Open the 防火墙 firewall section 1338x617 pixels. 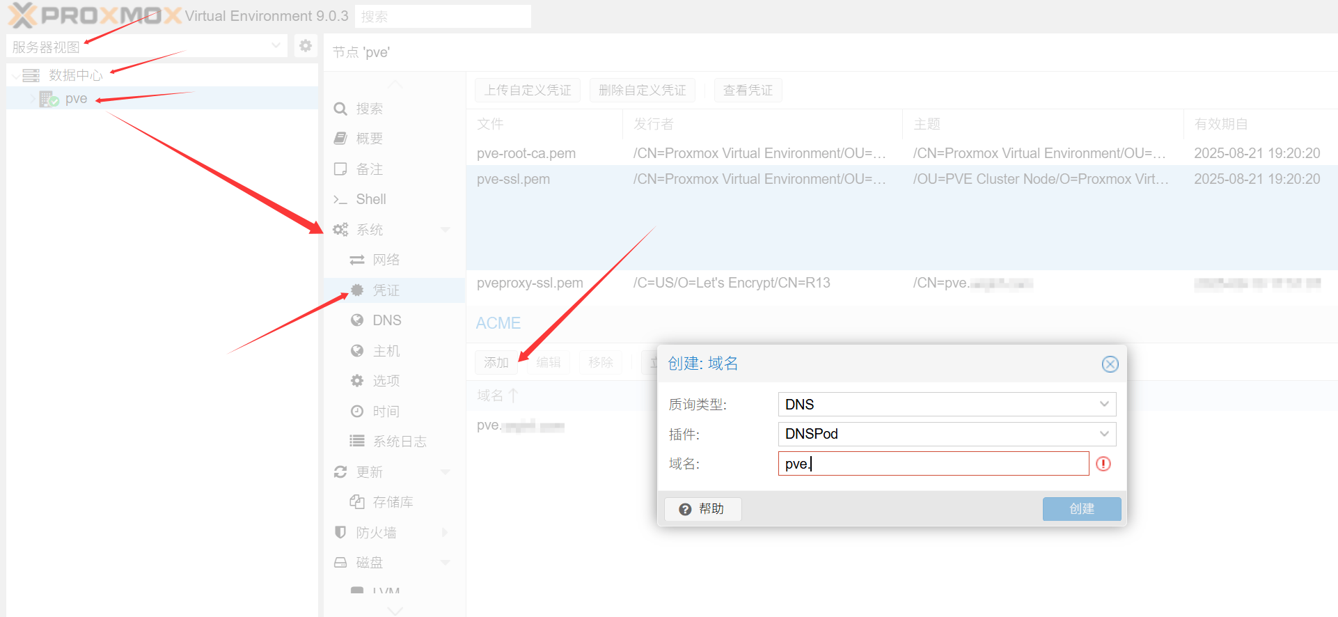coord(376,533)
